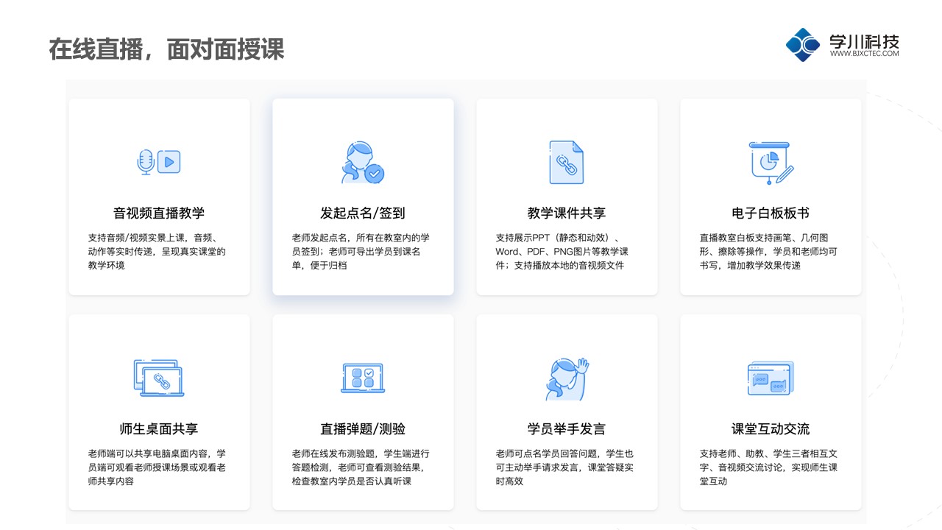
Task: Click the student raising hand icon
Action: [567, 378]
